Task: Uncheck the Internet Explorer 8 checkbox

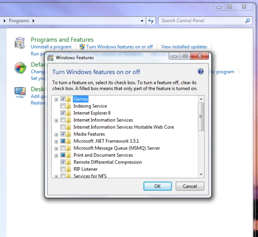Action: [x=63, y=113]
